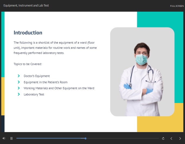
Task: Click chevron bullet beside Laboratory Test
Action: [19, 94]
